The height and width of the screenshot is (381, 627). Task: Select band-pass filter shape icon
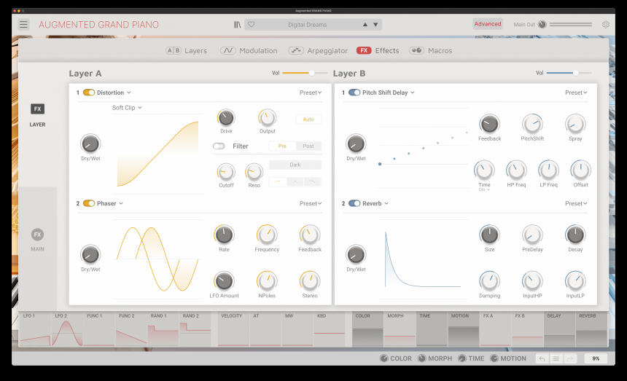tap(295, 181)
